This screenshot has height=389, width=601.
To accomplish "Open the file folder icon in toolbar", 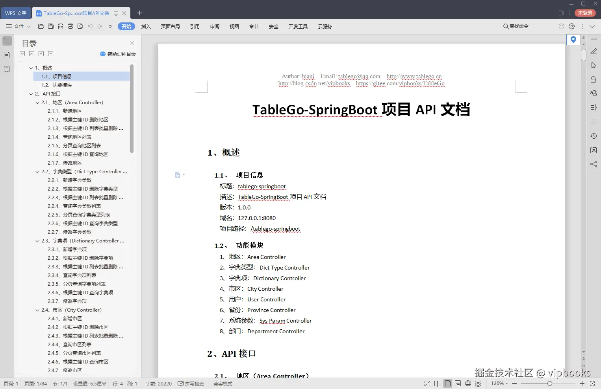I will click(x=41, y=26).
